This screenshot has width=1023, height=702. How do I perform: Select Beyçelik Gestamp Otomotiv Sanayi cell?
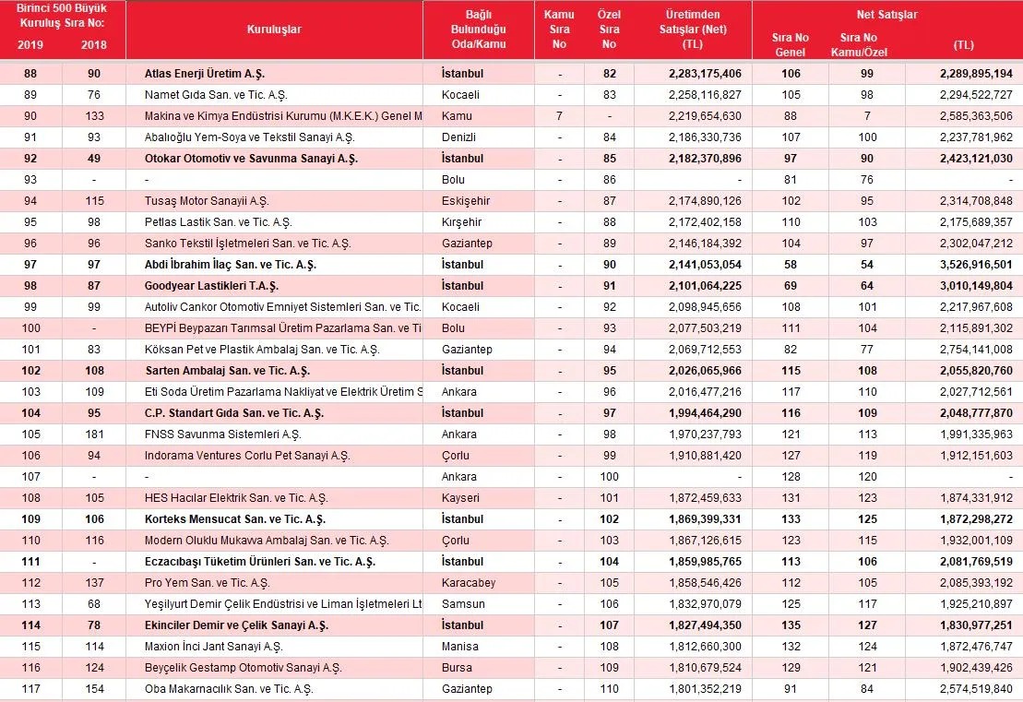coord(243,668)
